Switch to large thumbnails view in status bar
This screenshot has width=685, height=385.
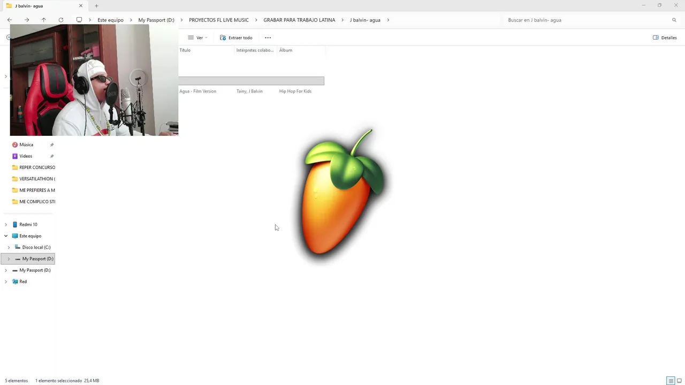(680, 381)
